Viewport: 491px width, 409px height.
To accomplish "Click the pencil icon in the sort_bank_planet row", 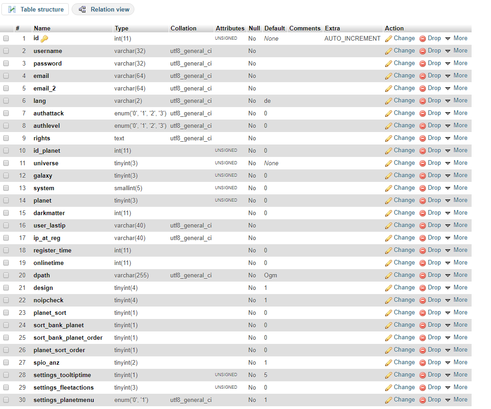I will coord(388,325).
